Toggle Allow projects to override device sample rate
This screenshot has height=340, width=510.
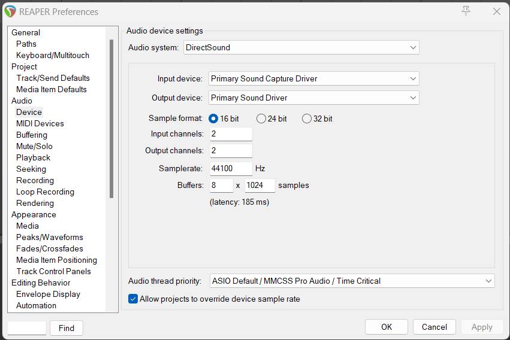[x=214, y=299]
